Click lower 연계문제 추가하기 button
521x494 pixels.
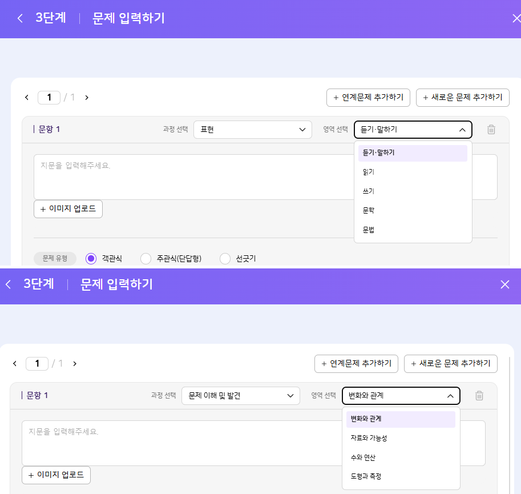[x=356, y=363]
